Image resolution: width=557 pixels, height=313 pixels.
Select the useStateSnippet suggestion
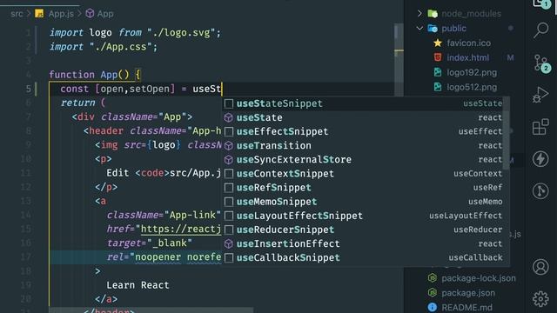(363, 103)
